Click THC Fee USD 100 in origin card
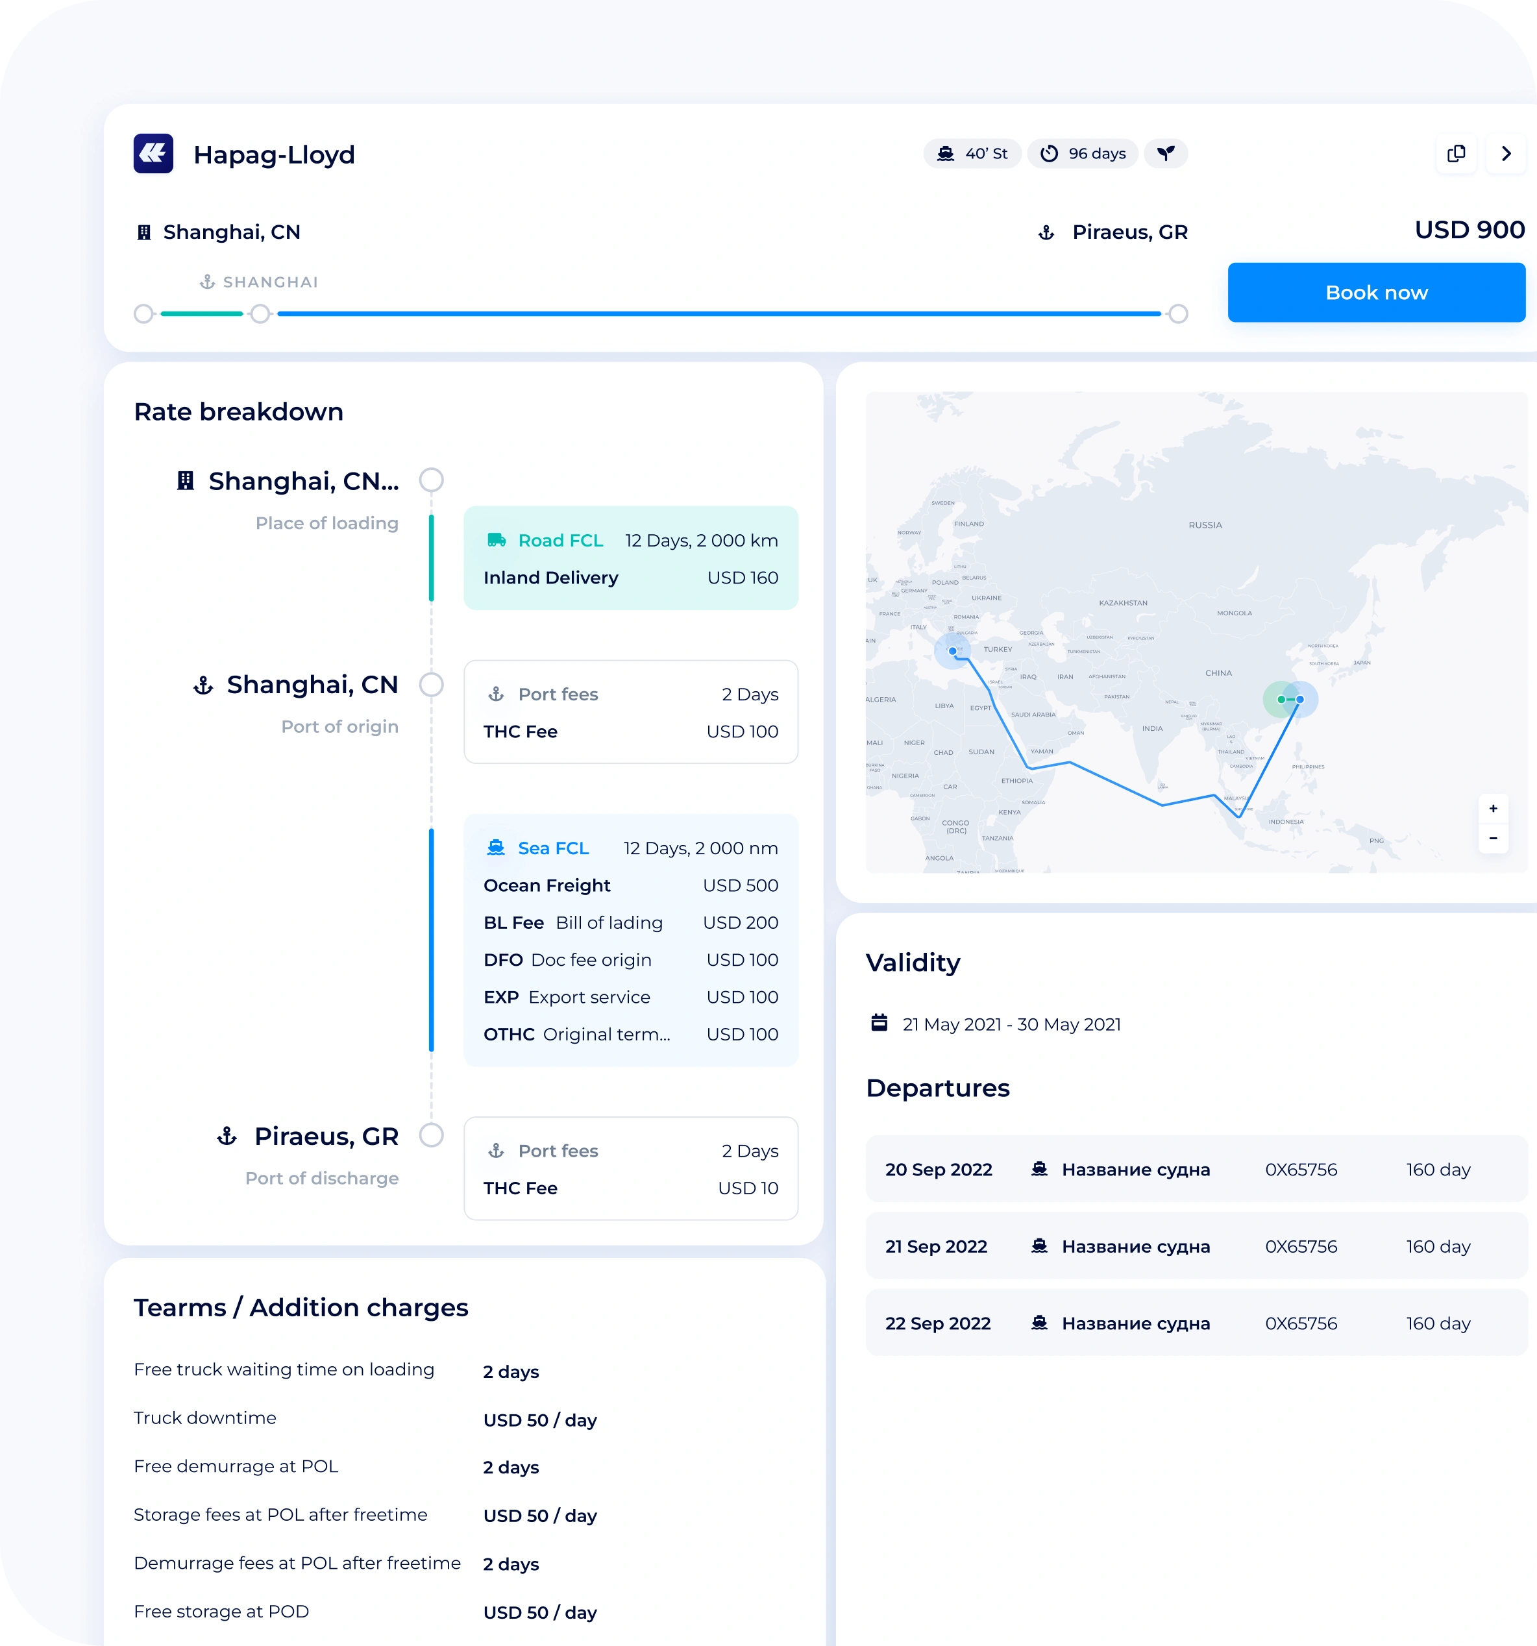This screenshot has height=1646, width=1537. click(x=631, y=732)
